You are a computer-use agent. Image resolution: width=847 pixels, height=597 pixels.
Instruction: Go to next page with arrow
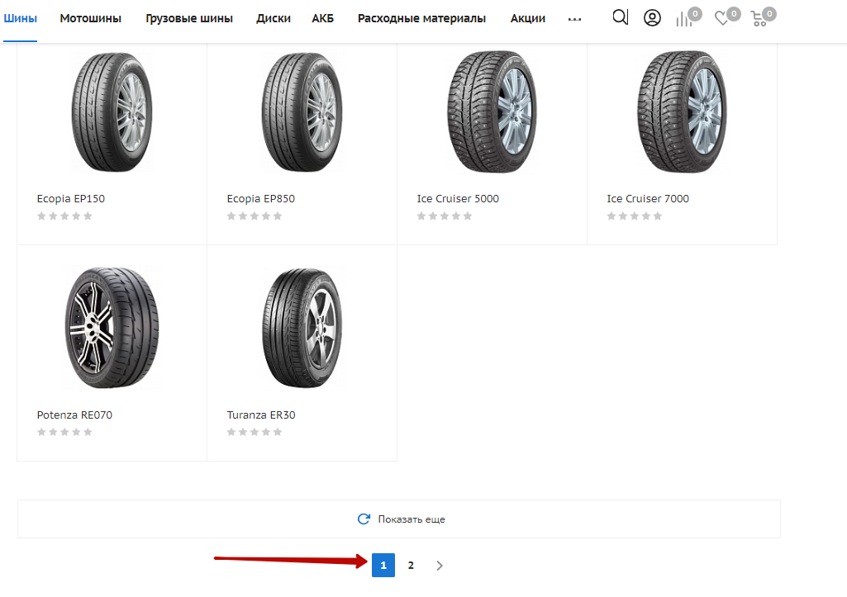(x=439, y=565)
